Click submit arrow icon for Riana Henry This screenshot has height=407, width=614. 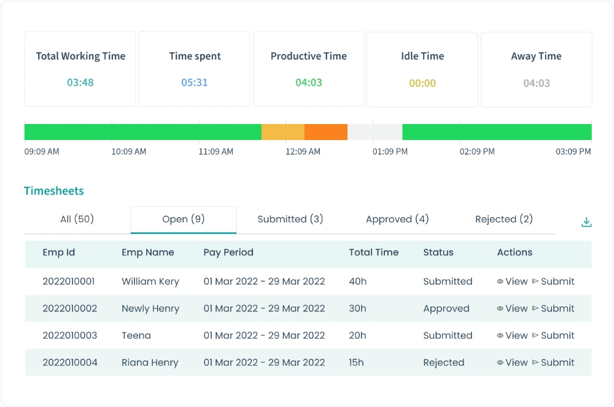(535, 362)
